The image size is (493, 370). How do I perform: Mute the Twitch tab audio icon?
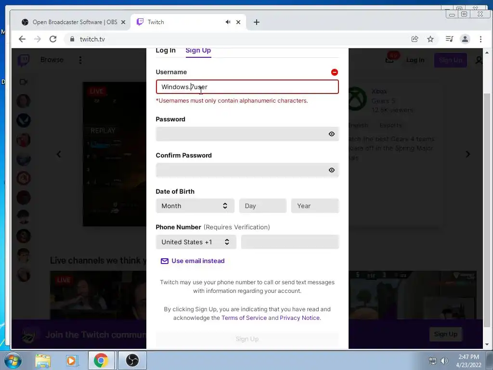click(228, 22)
